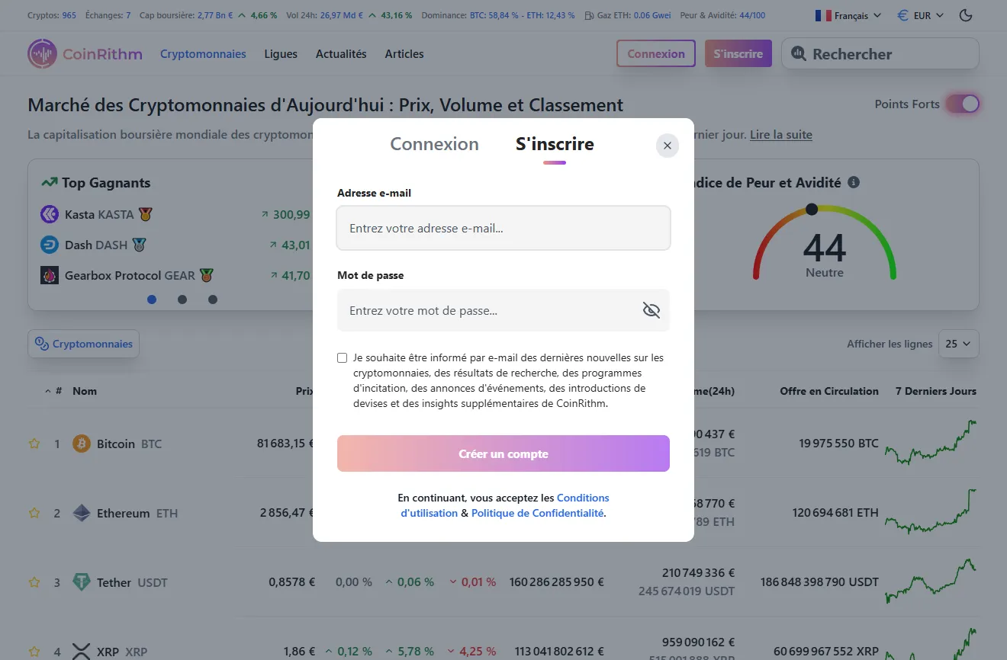The width and height of the screenshot is (1007, 660).
Task: Switch to the Connexion tab in dialog
Action: click(434, 144)
